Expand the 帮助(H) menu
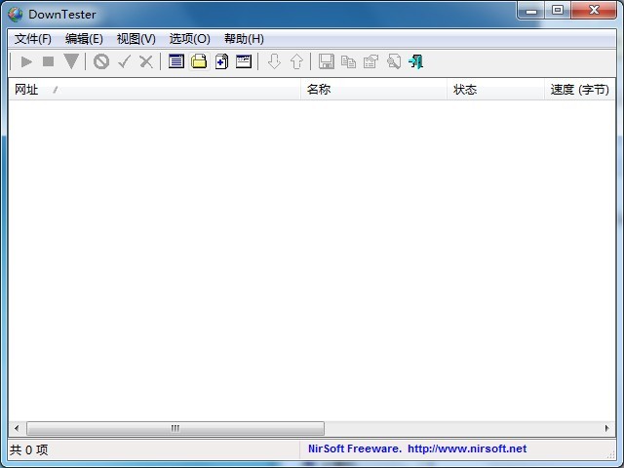The height and width of the screenshot is (468, 624). point(244,39)
